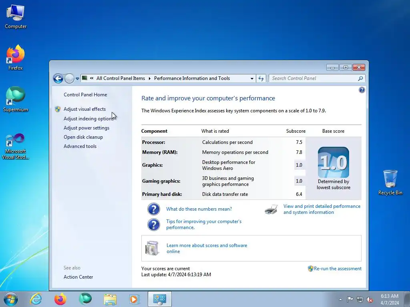
Task: Open Adjust power settings
Action: (86, 128)
